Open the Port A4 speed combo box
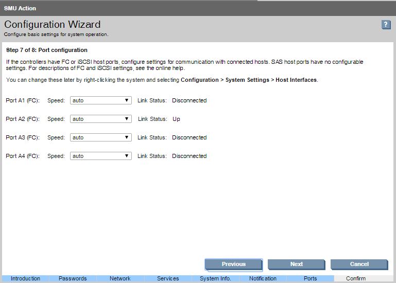Image resolution: width=396 pixels, height=283 pixels. click(x=101, y=156)
